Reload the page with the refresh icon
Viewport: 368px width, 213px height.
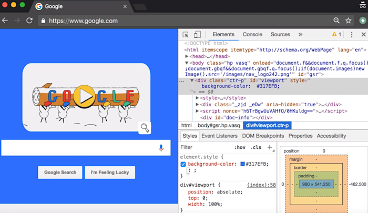pyautogui.click(x=29, y=21)
